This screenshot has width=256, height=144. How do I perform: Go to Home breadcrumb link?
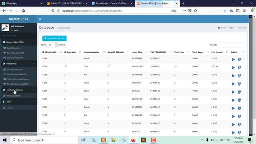223,28
